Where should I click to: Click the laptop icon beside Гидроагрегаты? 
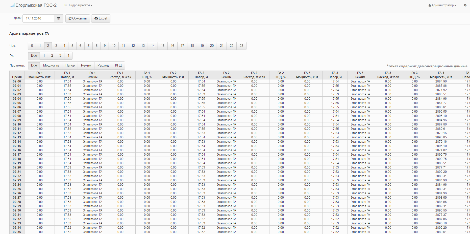tap(66, 5)
